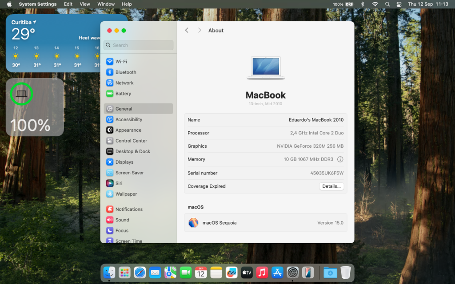Open the Window menu
Screen dimensions: 455x284
106,4
